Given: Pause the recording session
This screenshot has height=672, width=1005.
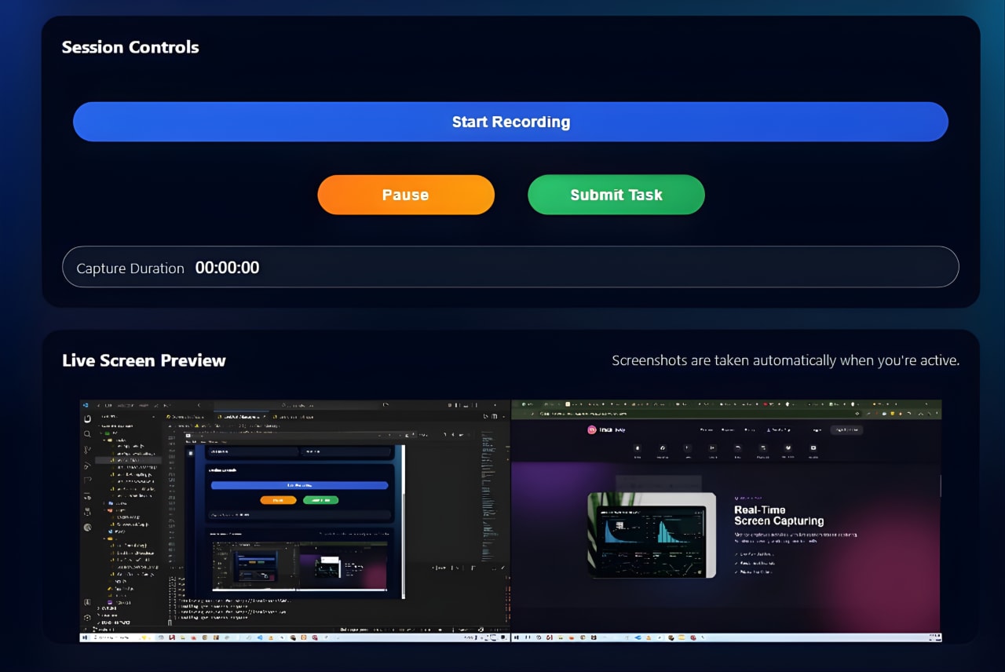Looking at the screenshot, I should point(406,195).
